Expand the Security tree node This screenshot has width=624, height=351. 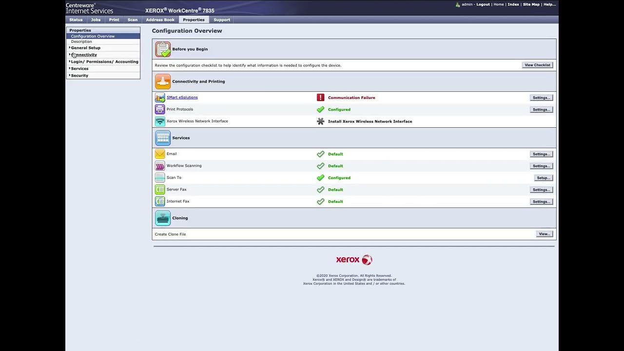coord(70,75)
